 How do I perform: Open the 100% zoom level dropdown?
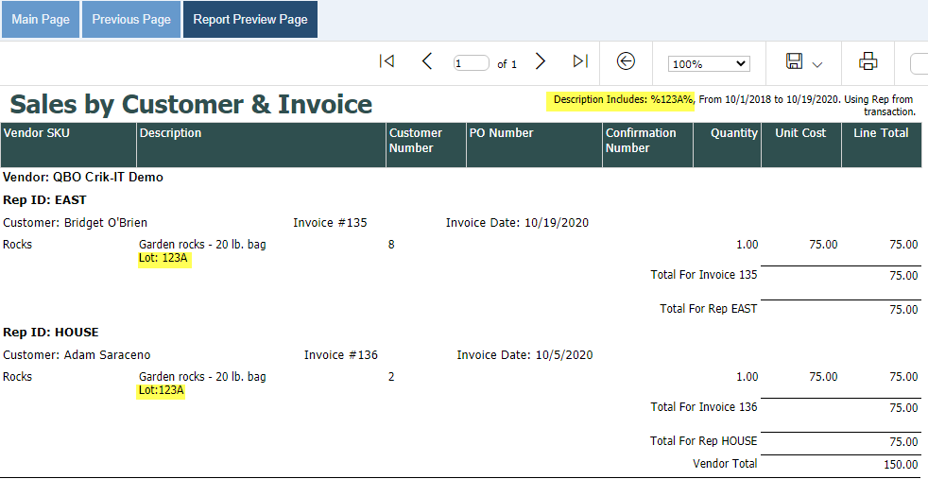(708, 63)
